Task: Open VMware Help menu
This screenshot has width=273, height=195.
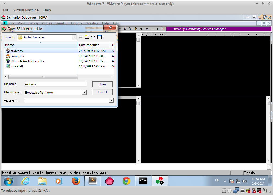Action: (x=47, y=10)
